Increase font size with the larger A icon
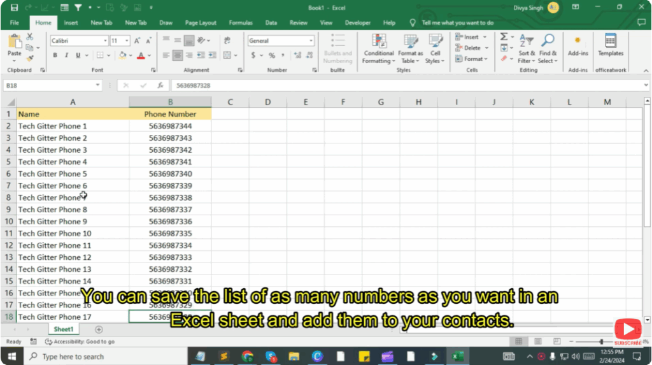The image size is (652, 365). click(137, 40)
